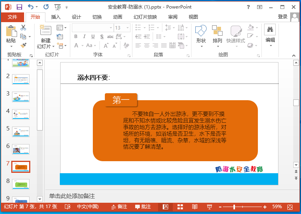This screenshot has width=301, height=214.
Task: Switch to the Animations (动画) tab
Action: click(x=118, y=17)
